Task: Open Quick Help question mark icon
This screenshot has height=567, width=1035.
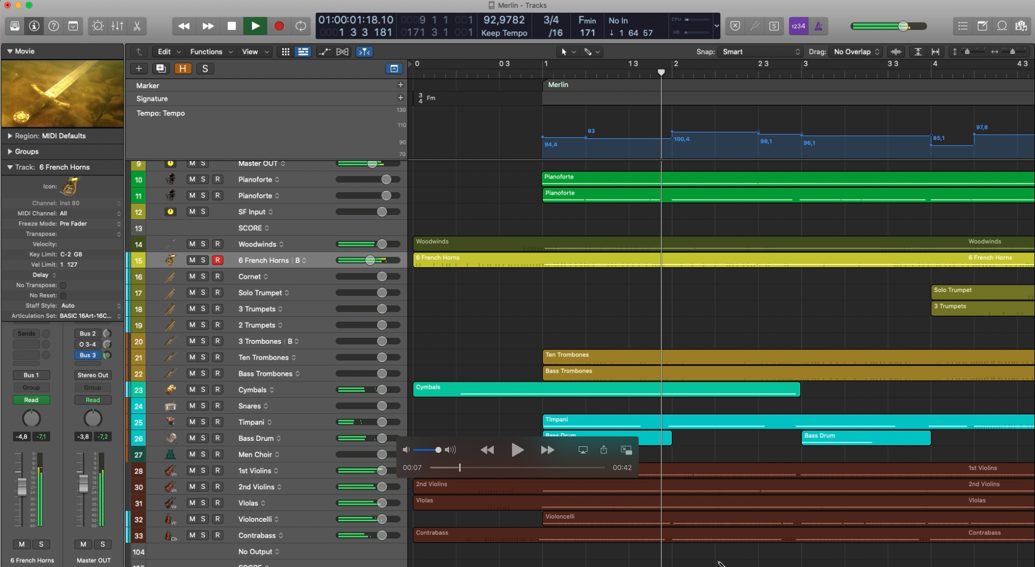Action: 53,26
